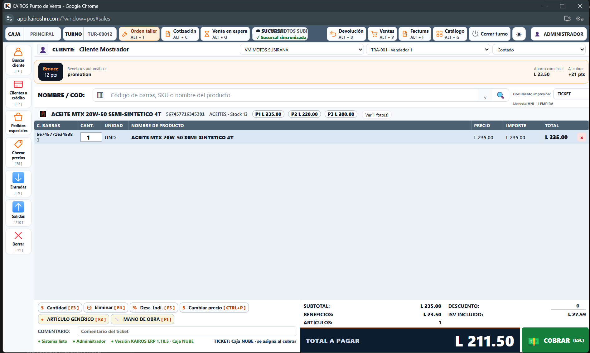Open the Catálogo view

pos(450,34)
